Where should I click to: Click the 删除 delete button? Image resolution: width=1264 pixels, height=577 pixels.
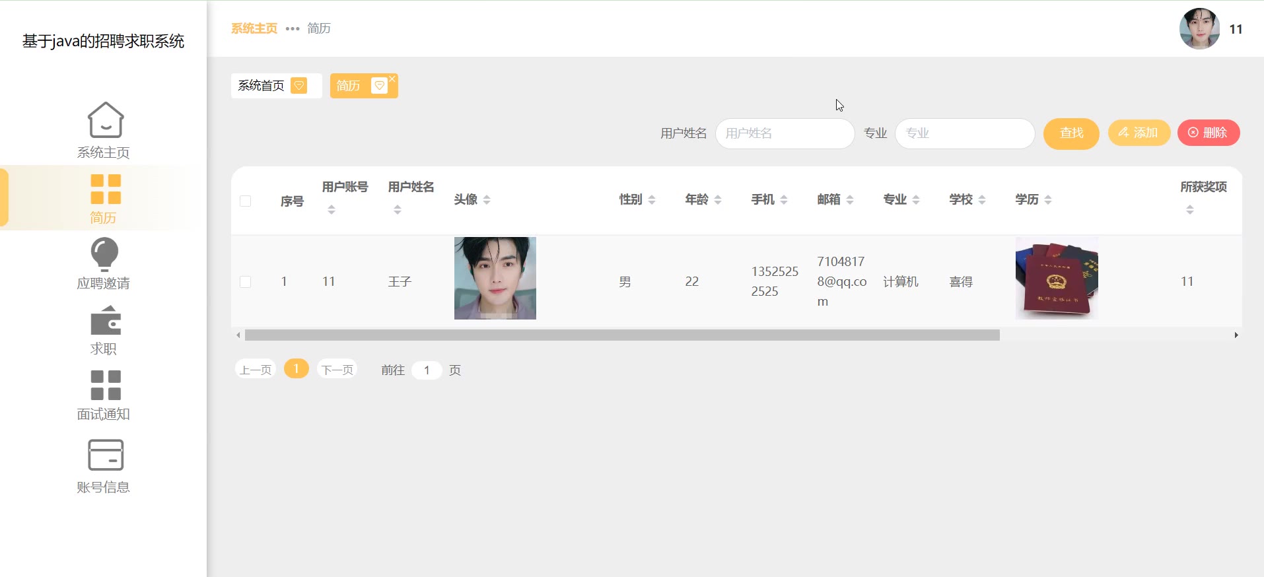pos(1209,133)
